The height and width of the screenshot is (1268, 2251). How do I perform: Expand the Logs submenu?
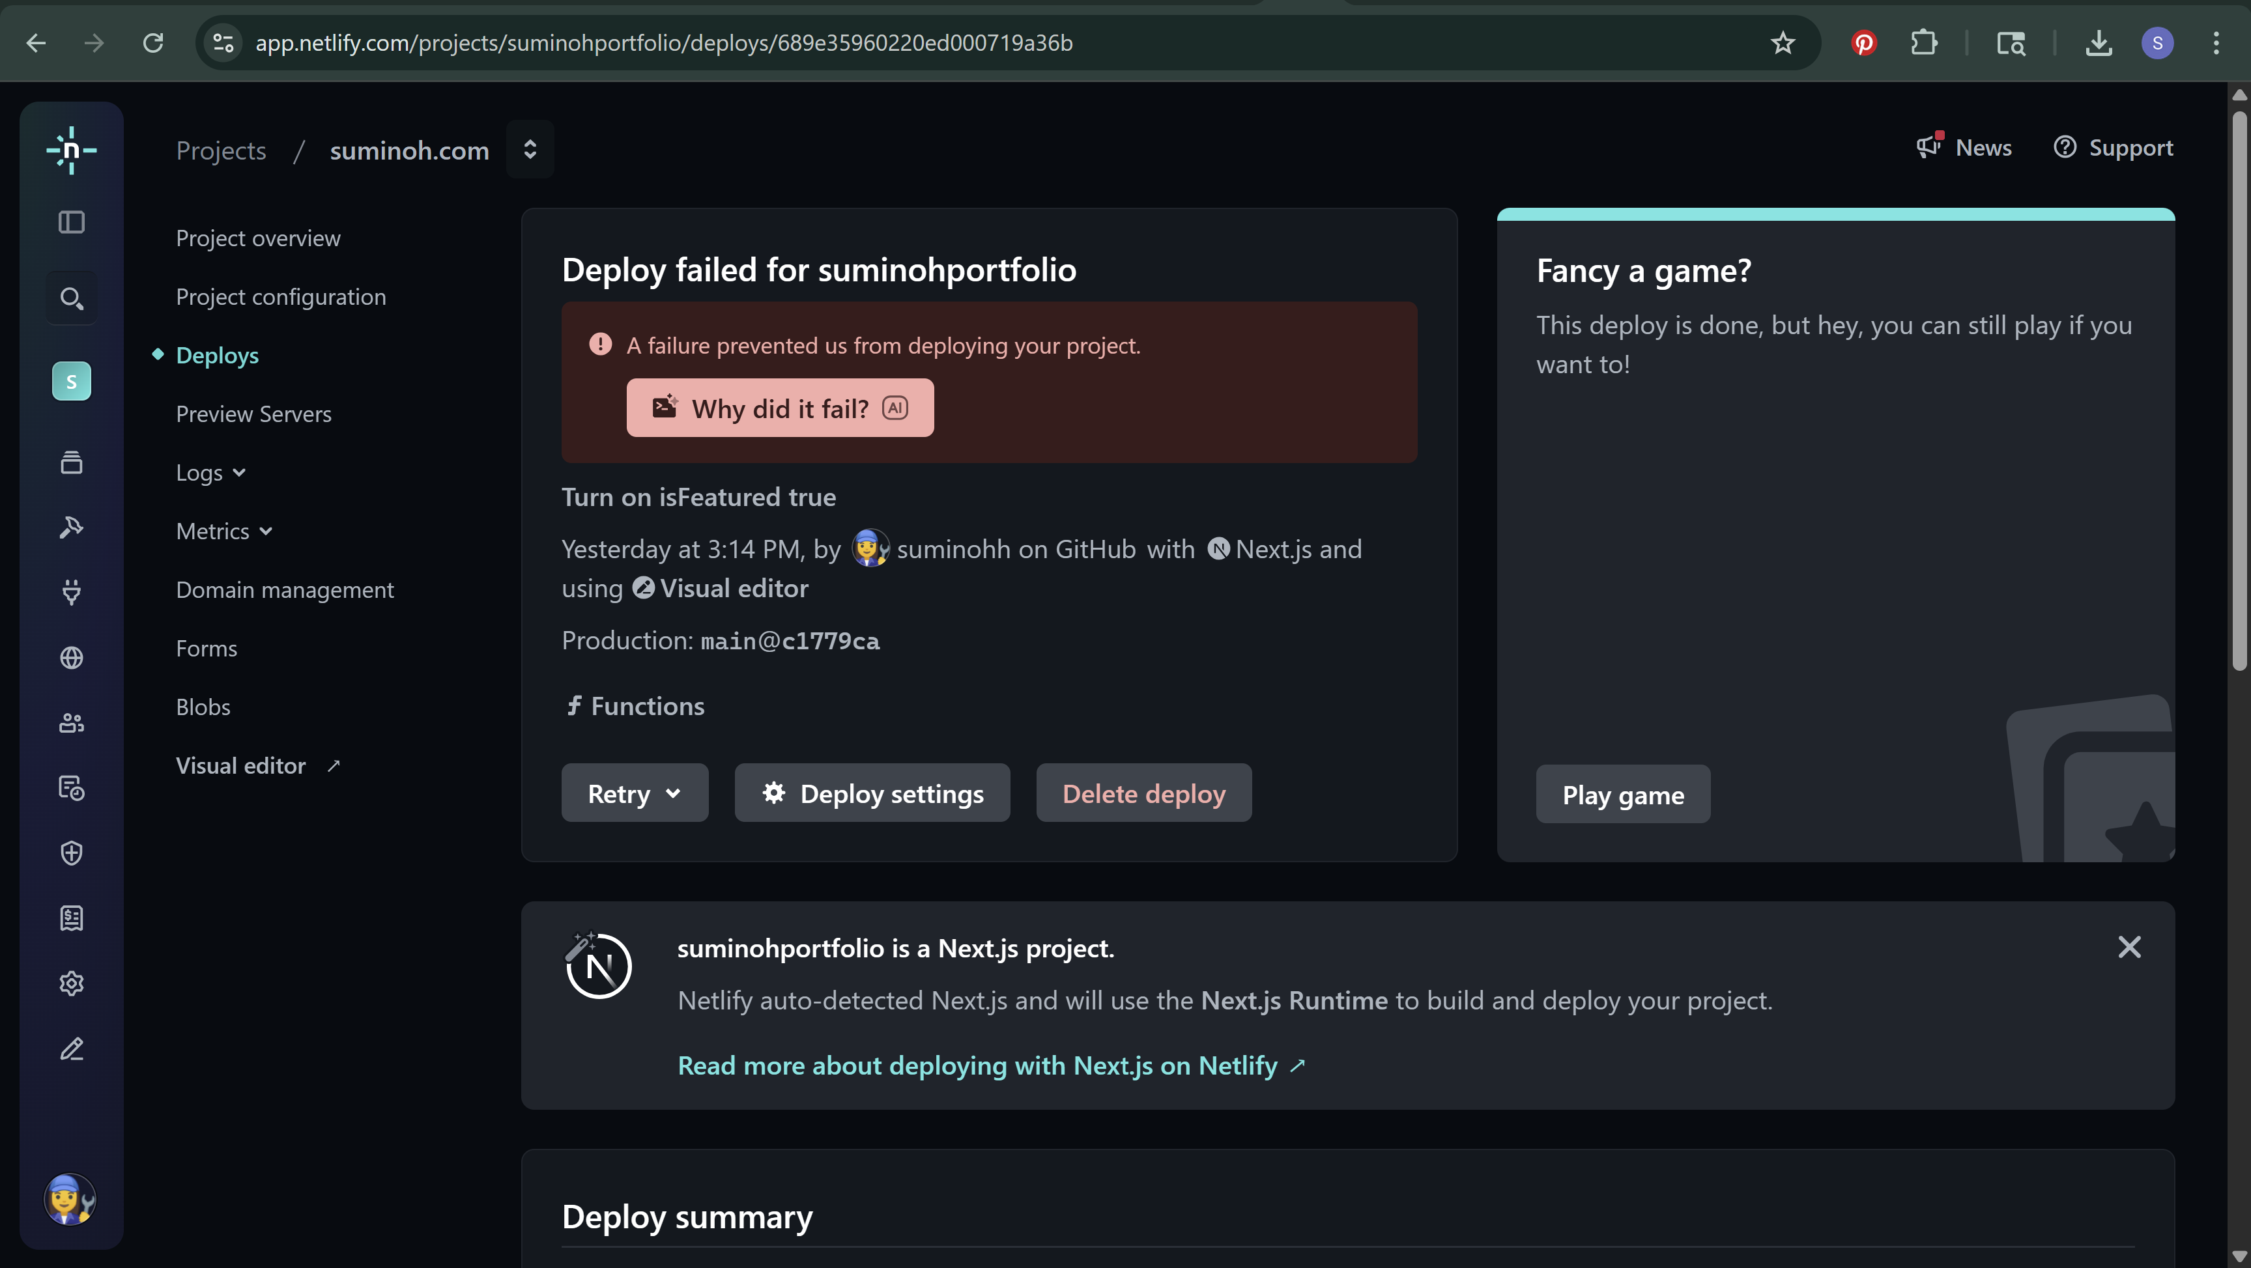[210, 472]
